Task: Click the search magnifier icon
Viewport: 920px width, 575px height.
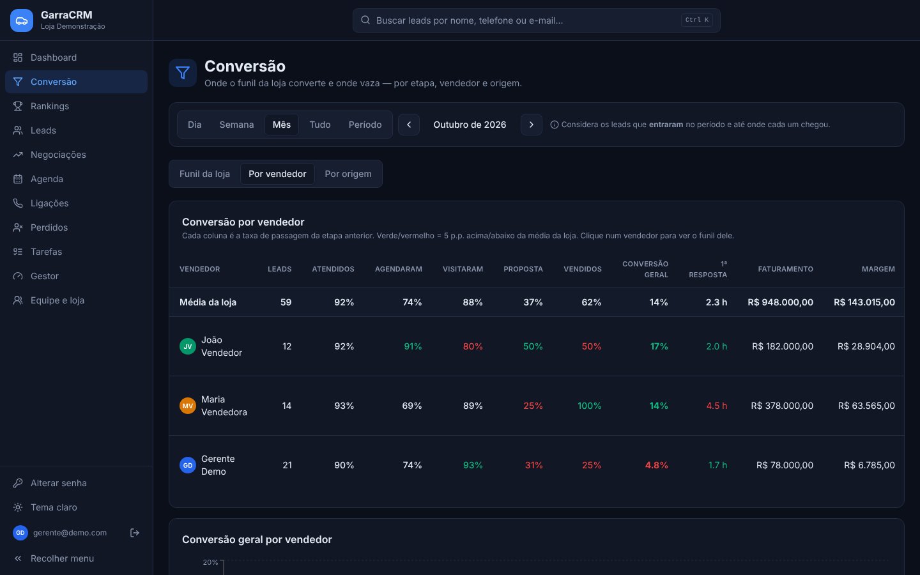Action: (x=365, y=20)
